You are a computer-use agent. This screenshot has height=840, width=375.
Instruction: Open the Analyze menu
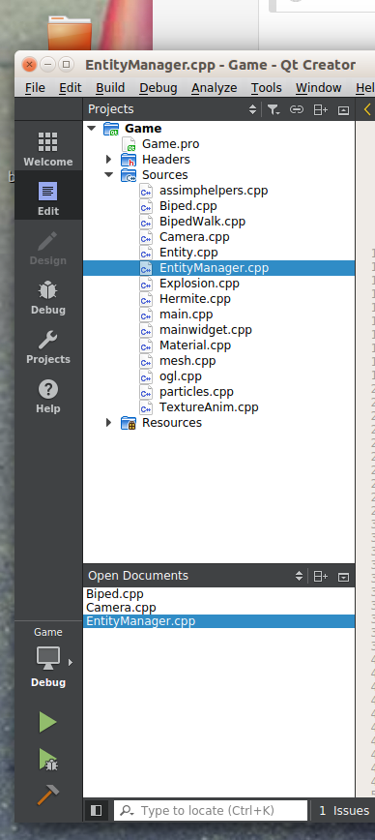(214, 88)
